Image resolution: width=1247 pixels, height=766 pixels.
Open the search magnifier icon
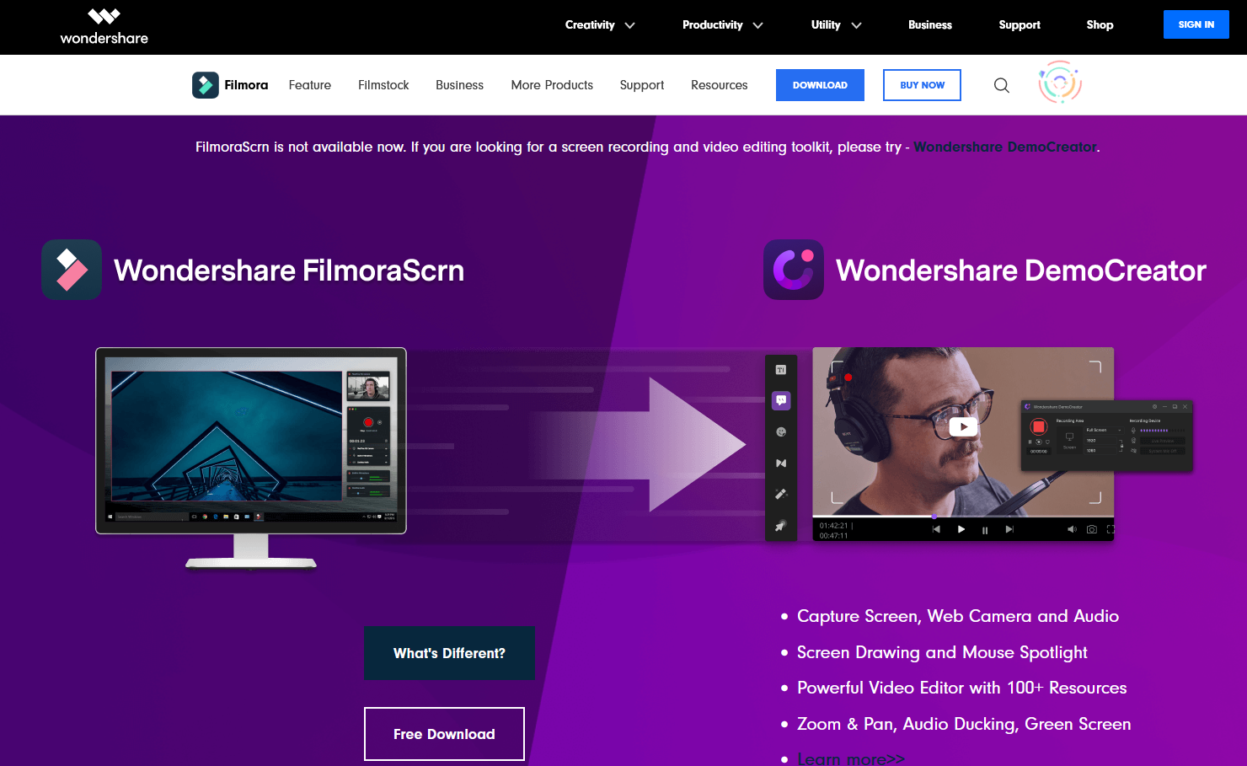(1001, 85)
